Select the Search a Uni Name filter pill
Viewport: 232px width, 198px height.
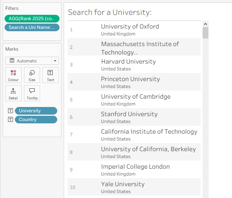coord(32,27)
